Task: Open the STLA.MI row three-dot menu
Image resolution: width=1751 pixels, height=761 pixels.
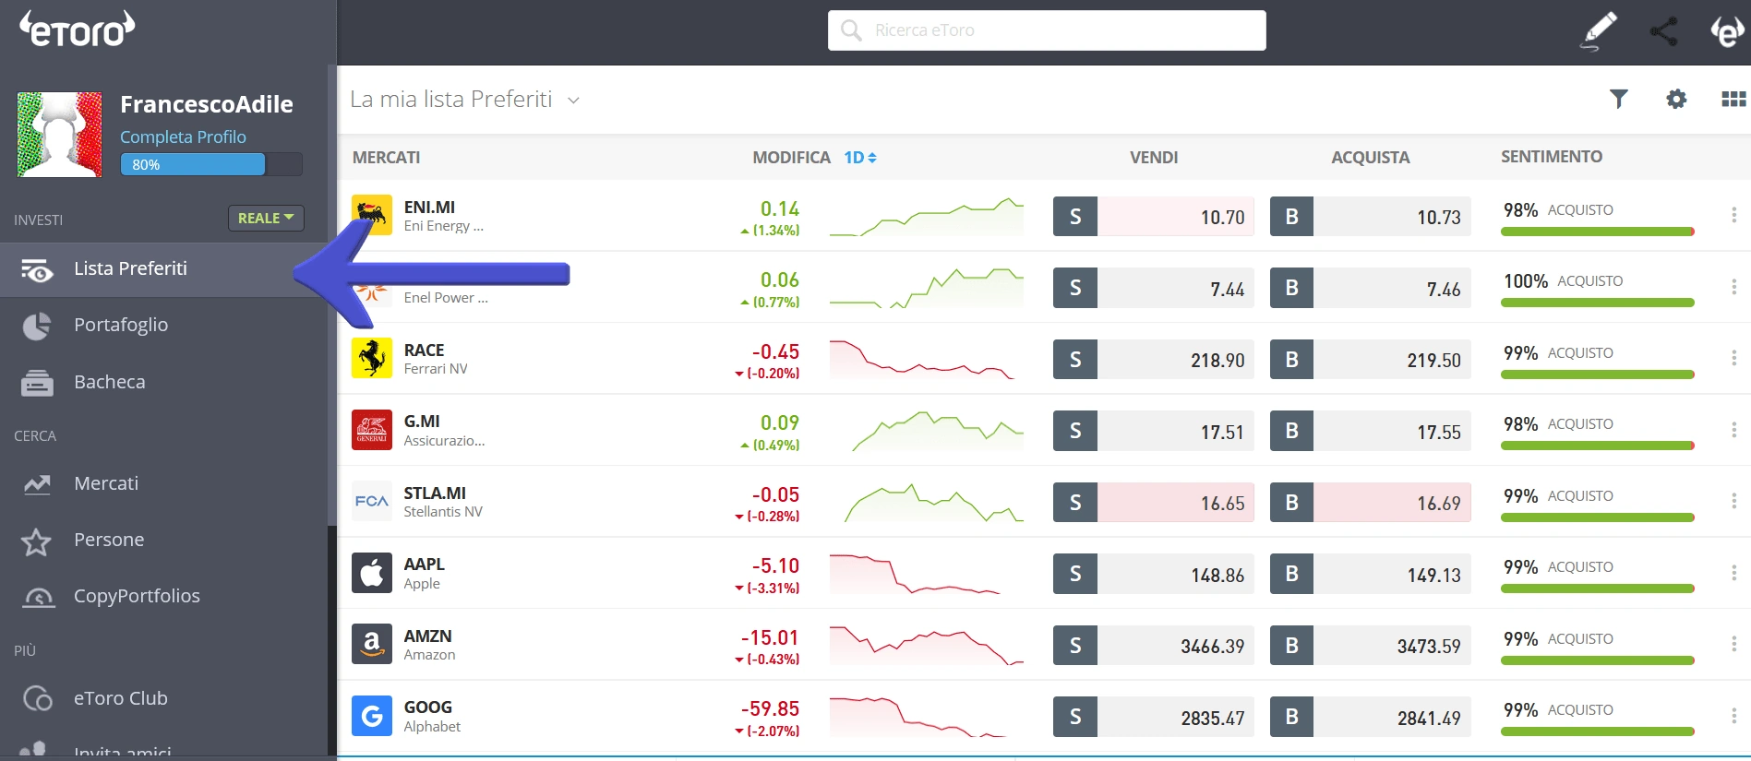Action: tap(1733, 501)
